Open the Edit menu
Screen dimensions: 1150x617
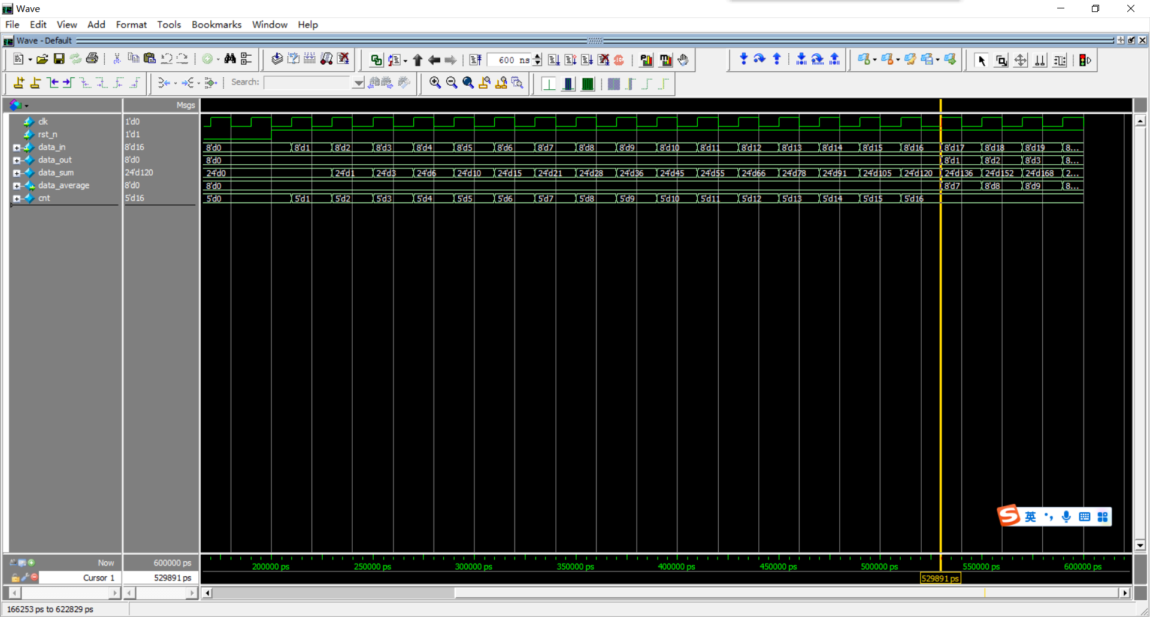38,25
